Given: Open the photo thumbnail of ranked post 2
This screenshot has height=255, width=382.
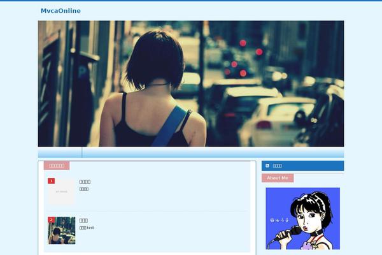Looking at the screenshot, I should click(x=61, y=230).
